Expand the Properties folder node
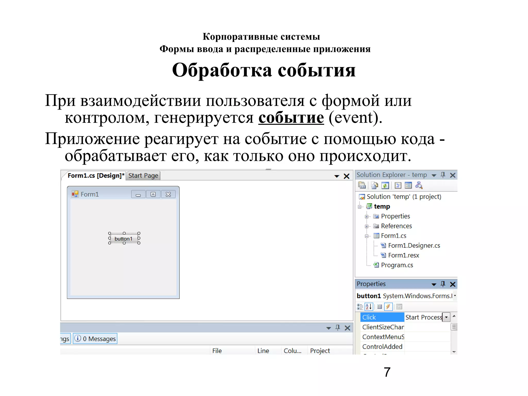 click(367, 217)
